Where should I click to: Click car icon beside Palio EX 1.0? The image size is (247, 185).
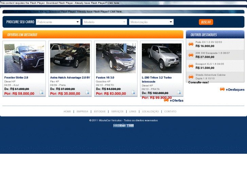[191, 44]
